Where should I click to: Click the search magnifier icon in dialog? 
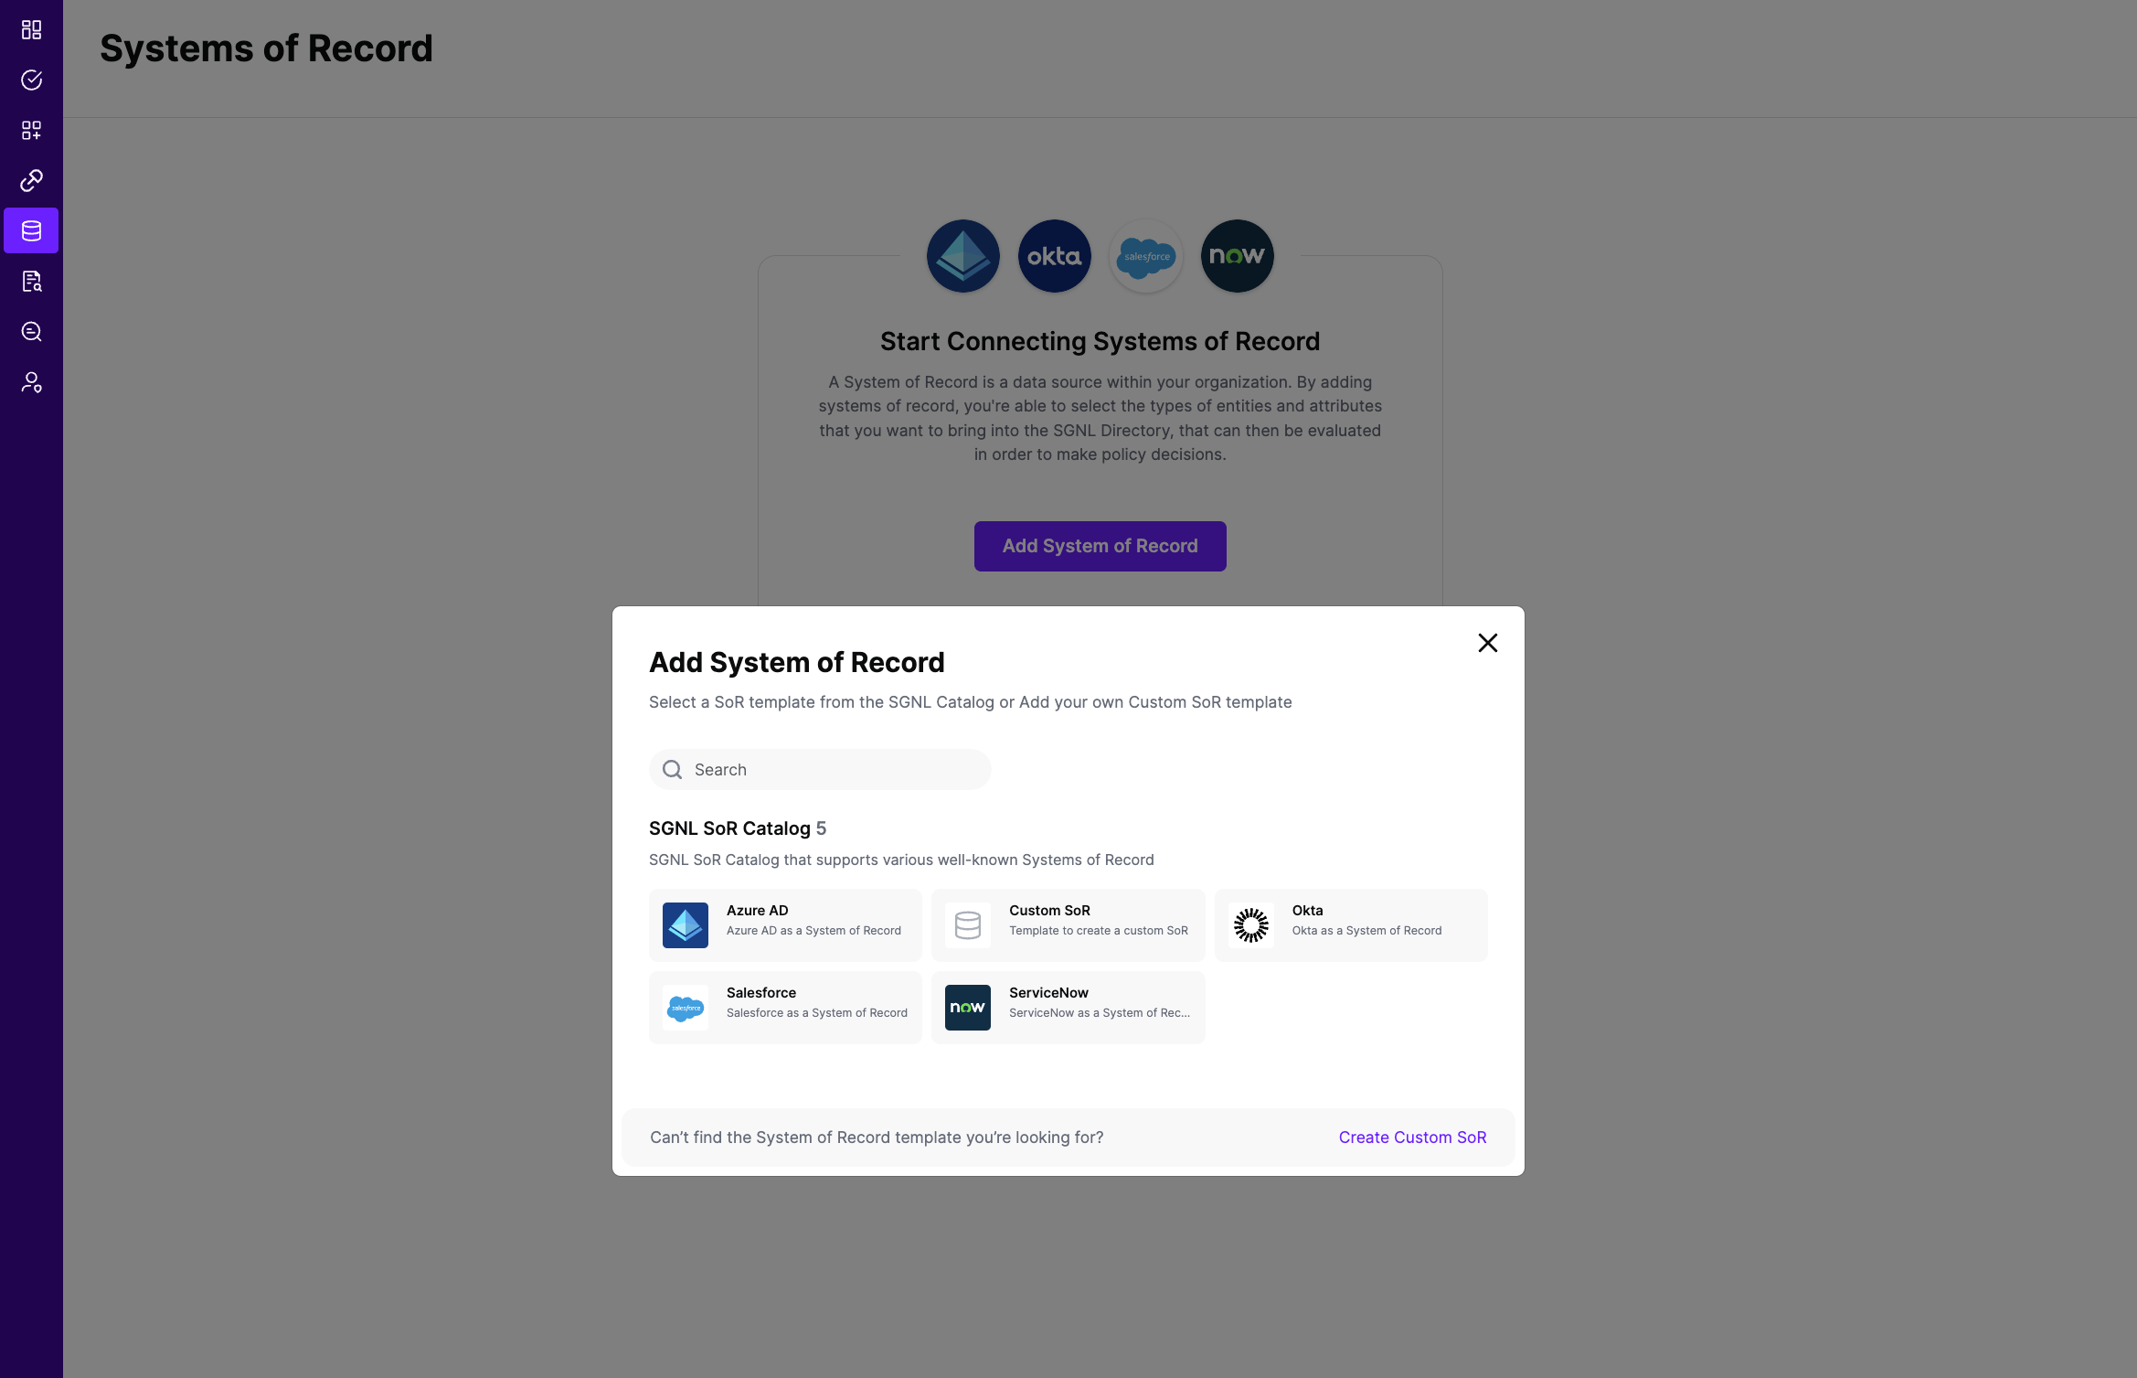point(673,770)
